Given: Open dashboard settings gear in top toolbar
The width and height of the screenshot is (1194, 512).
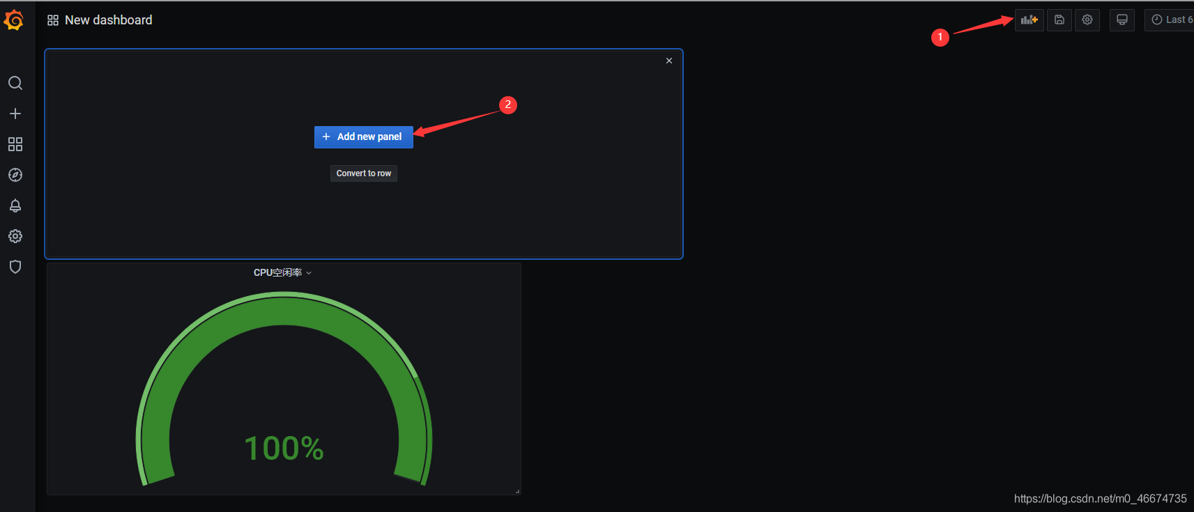Looking at the screenshot, I should [x=1087, y=20].
